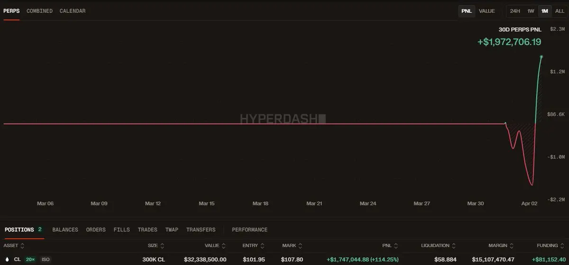Click entry price $101.95
569x265 pixels.
pos(254,259)
